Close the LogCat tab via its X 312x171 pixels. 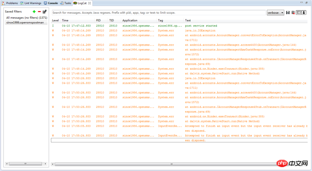[90, 3]
